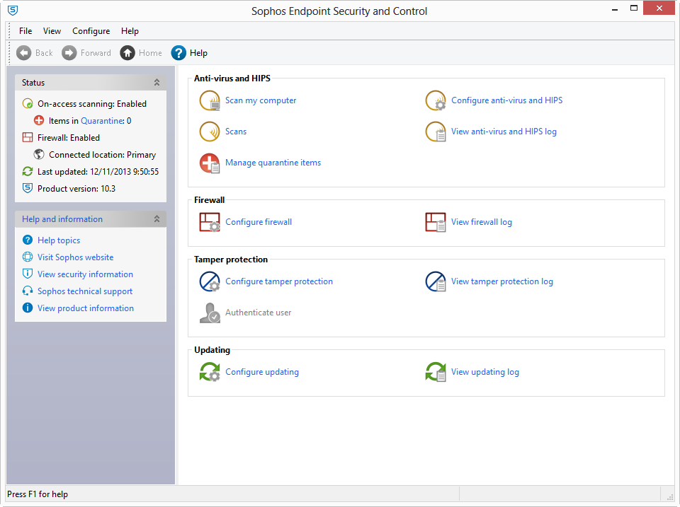Open the Scans icon

pyautogui.click(x=210, y=132)
